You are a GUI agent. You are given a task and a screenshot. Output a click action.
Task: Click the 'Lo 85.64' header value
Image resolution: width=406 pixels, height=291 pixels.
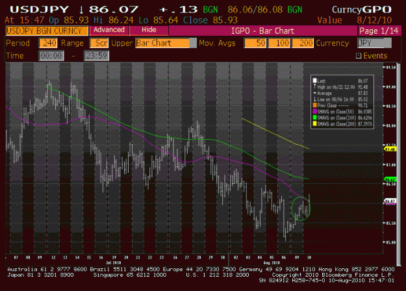click(x=159, y=20)
